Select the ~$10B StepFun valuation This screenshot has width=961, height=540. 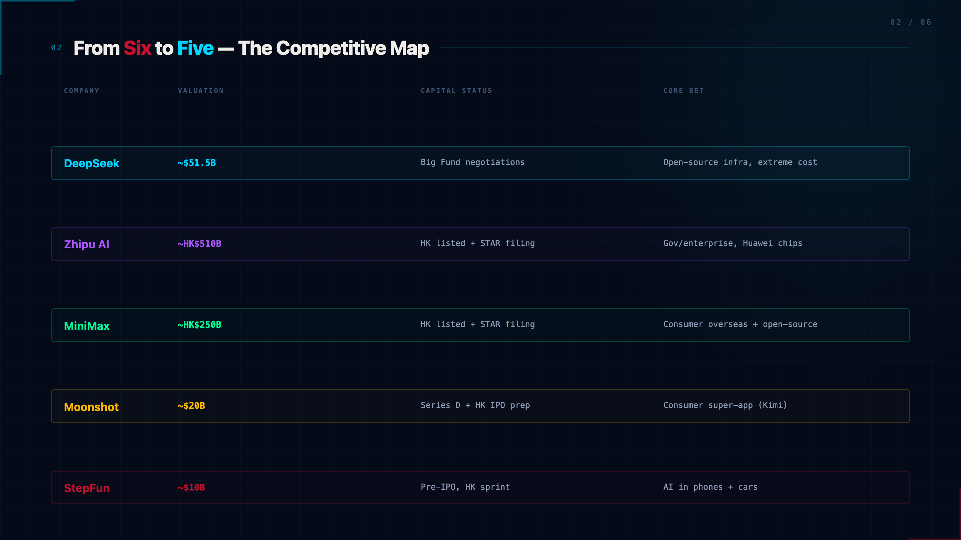(x=191, y=487)
